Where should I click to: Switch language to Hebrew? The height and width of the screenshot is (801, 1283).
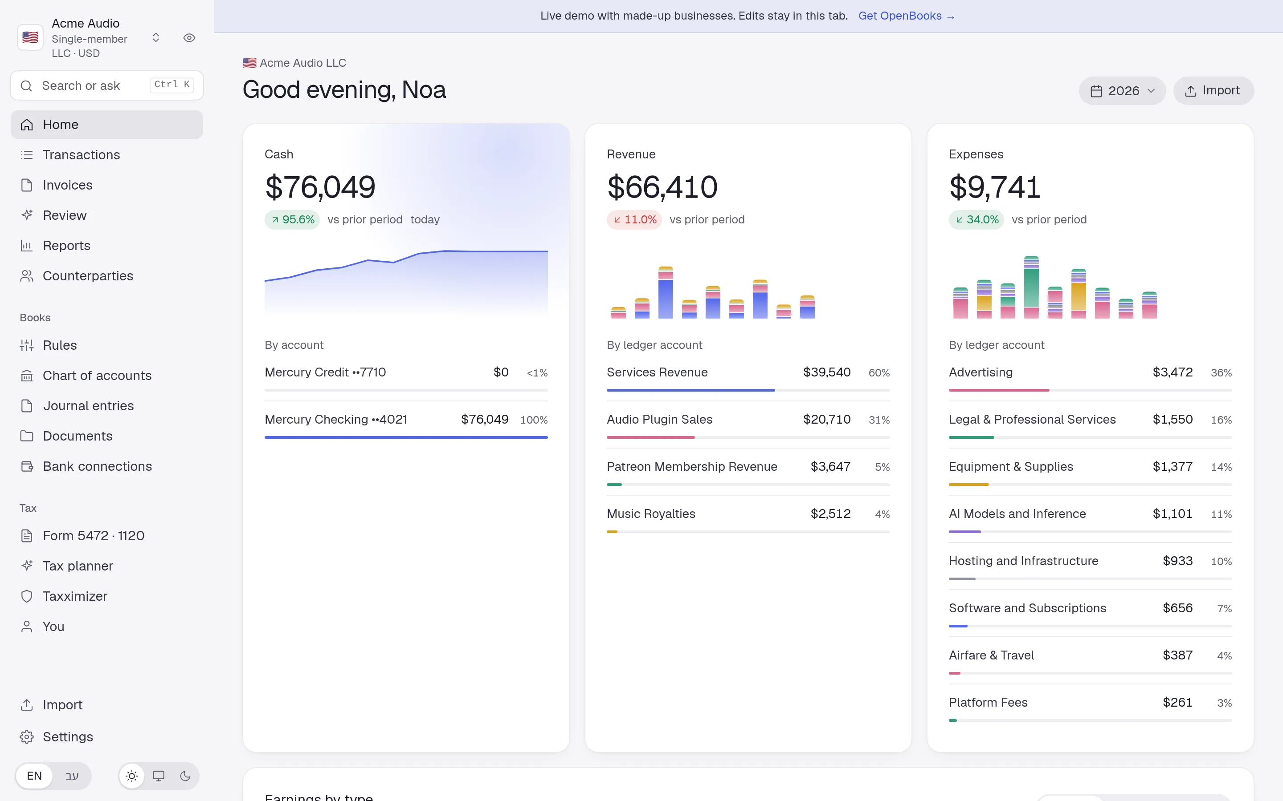72,776
